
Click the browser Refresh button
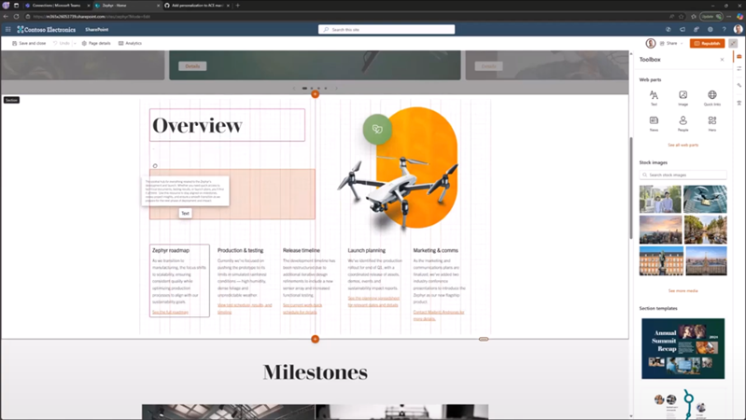[16, 16]
